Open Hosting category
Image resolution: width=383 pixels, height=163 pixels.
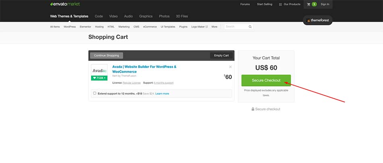tap(99, 27)
